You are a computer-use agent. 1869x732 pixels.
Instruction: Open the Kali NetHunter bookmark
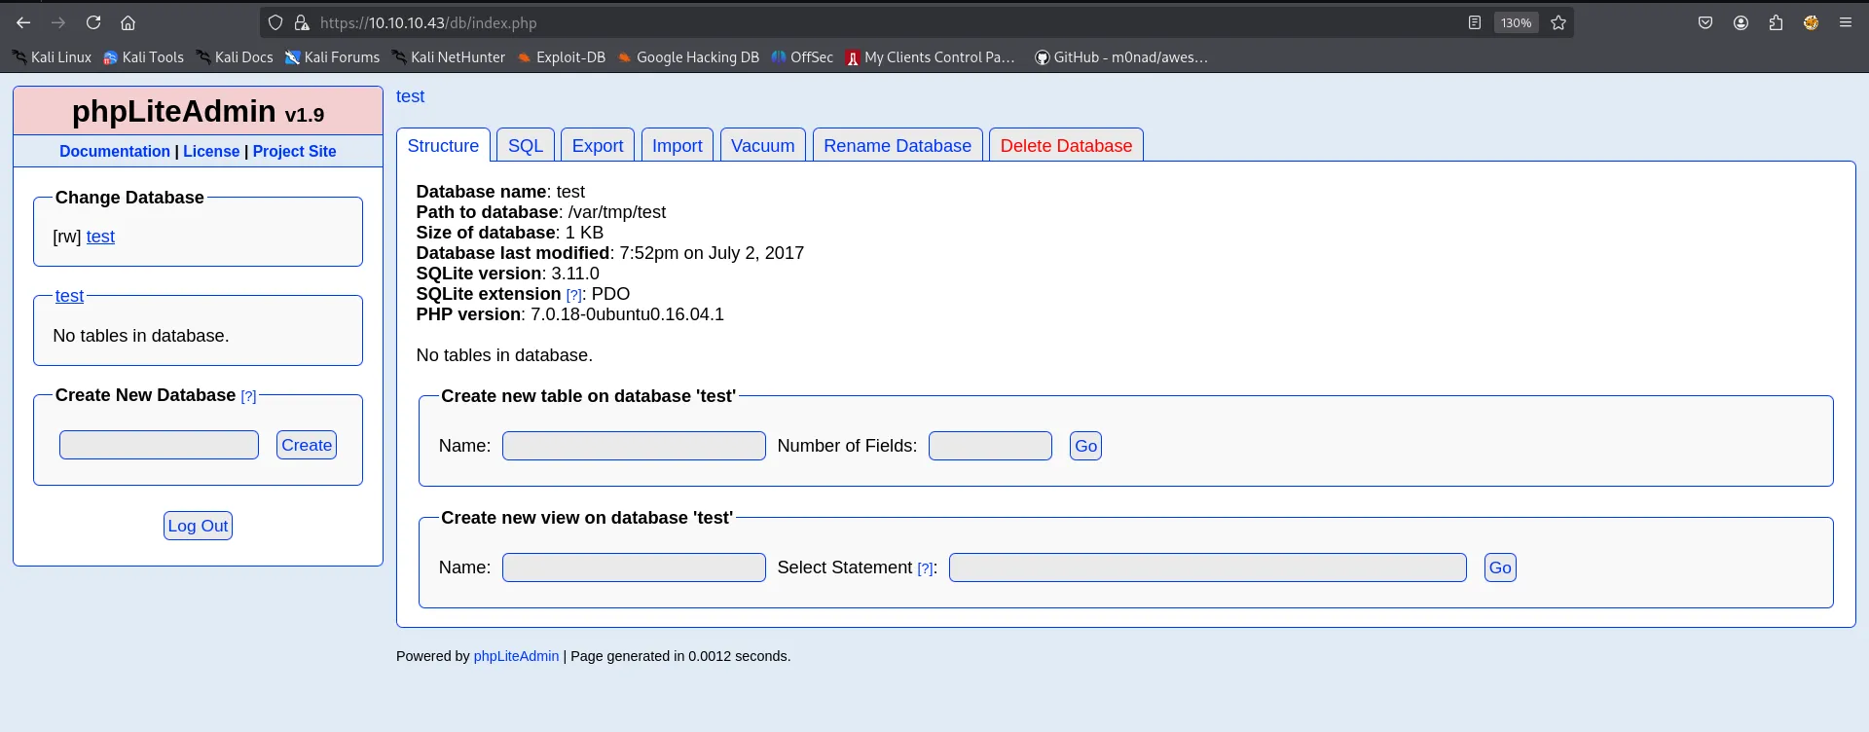point(448,57)
